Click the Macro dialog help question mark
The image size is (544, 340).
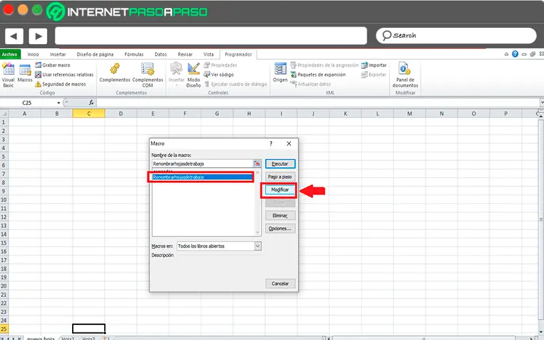pyautogui.click(x=271, y=143)
